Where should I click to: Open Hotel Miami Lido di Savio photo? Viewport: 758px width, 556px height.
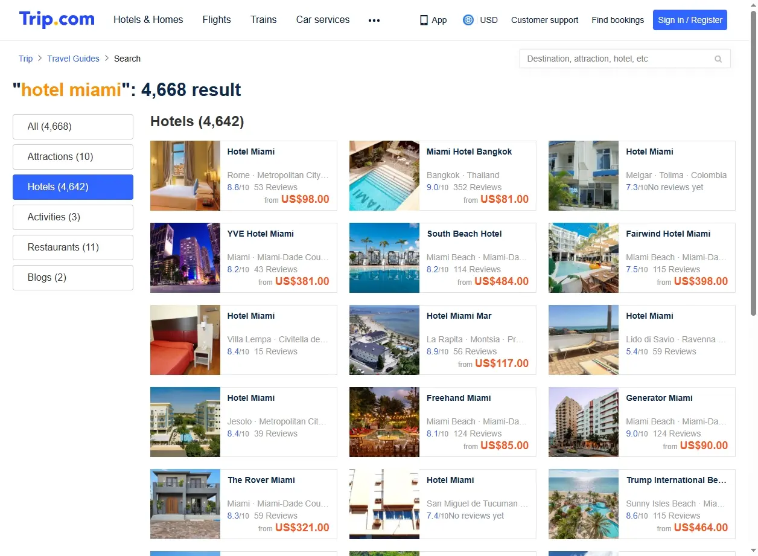pyautogui.click(x=584, y=340)
